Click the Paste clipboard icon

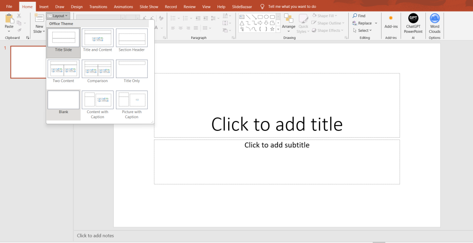9,19
